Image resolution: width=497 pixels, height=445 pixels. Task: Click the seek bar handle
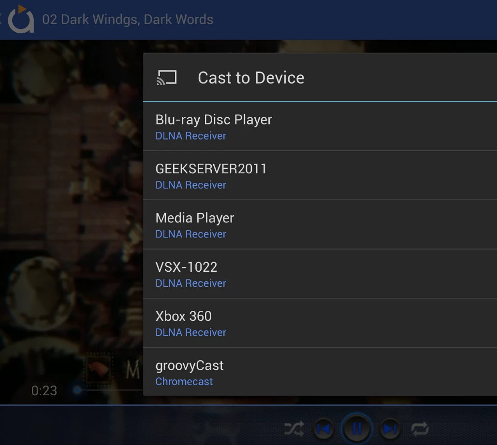[x=77, y=390]
